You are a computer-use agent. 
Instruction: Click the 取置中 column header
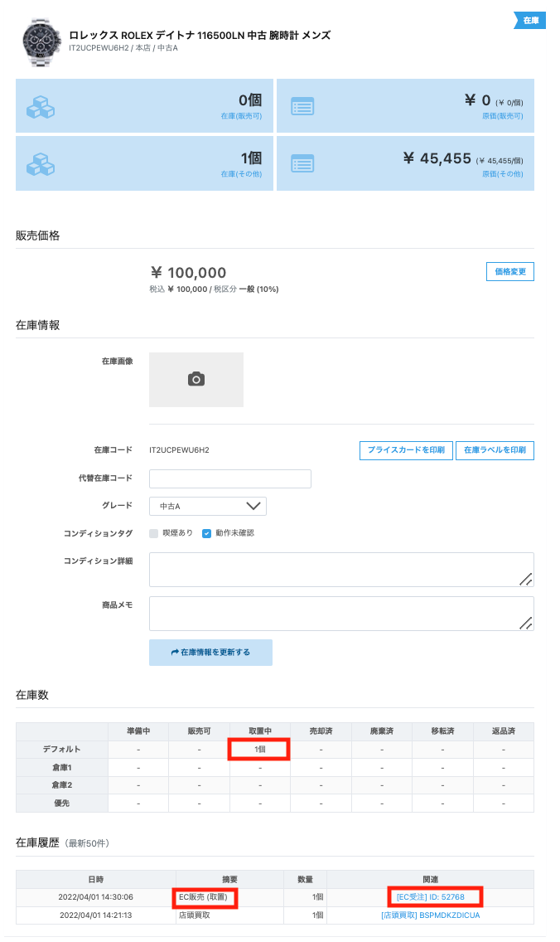tap(260, 731)
